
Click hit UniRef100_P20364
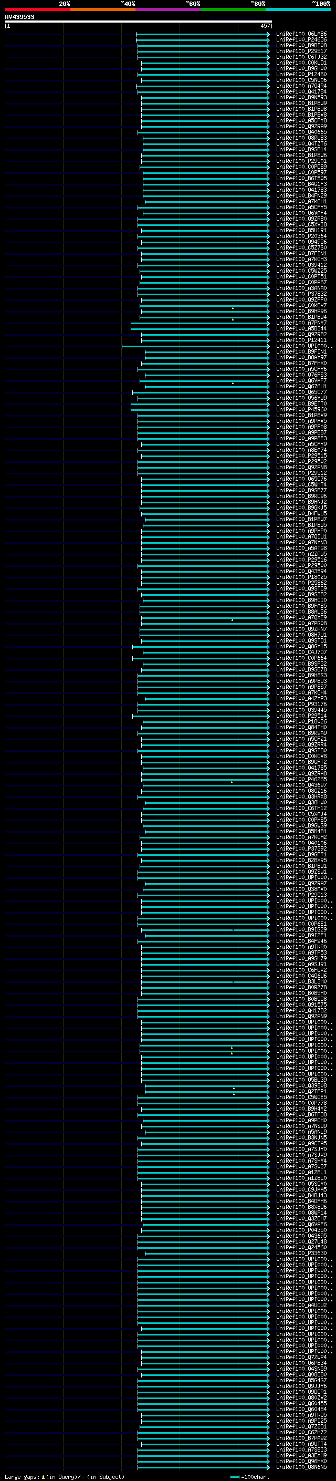(301, 236)
